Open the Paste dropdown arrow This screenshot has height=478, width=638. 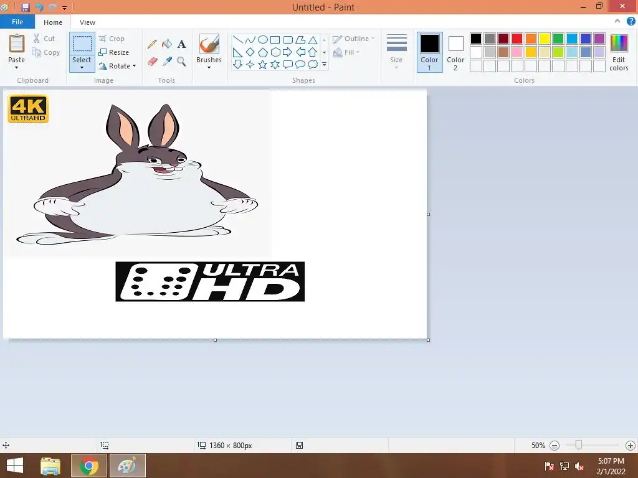pyautogui.click(x=17, y=67)
